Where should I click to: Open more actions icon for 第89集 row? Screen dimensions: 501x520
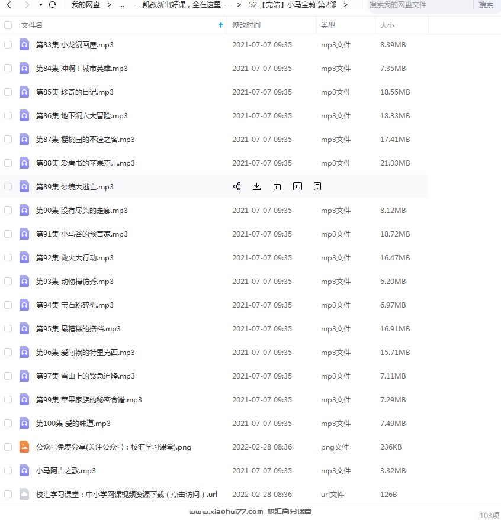tap(317, 186)
